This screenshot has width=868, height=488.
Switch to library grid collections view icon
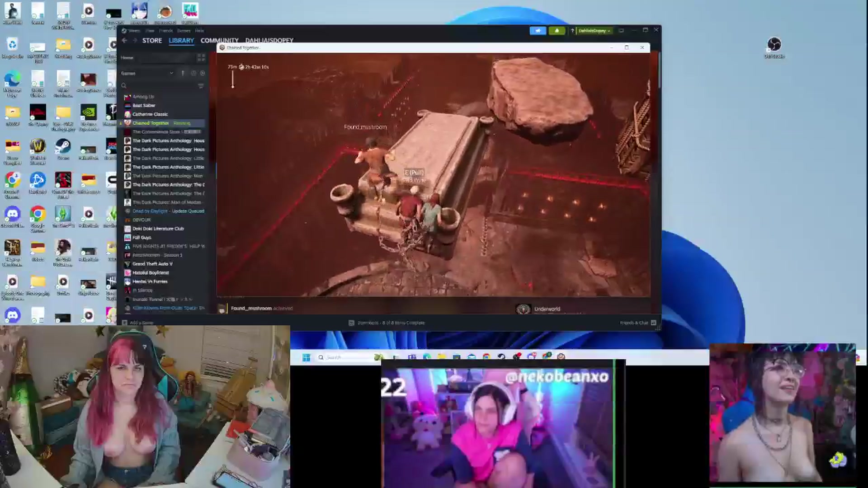(x=201, y=58)
